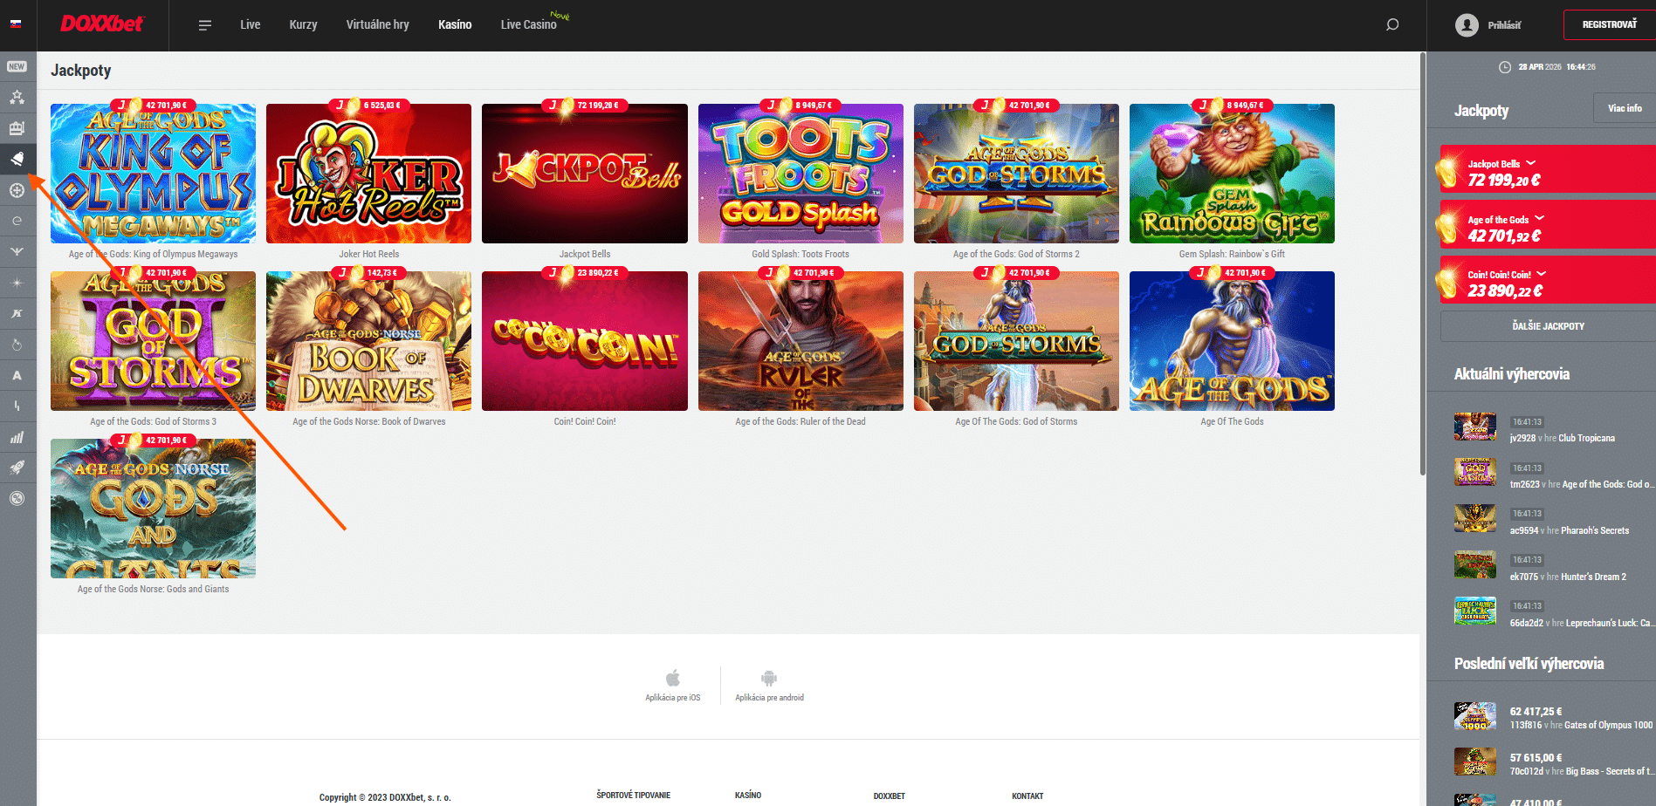Screen dimensions: 1656x806
Task: Expand the Jackpot Bells jackpot chevron
Action: 1531,163
